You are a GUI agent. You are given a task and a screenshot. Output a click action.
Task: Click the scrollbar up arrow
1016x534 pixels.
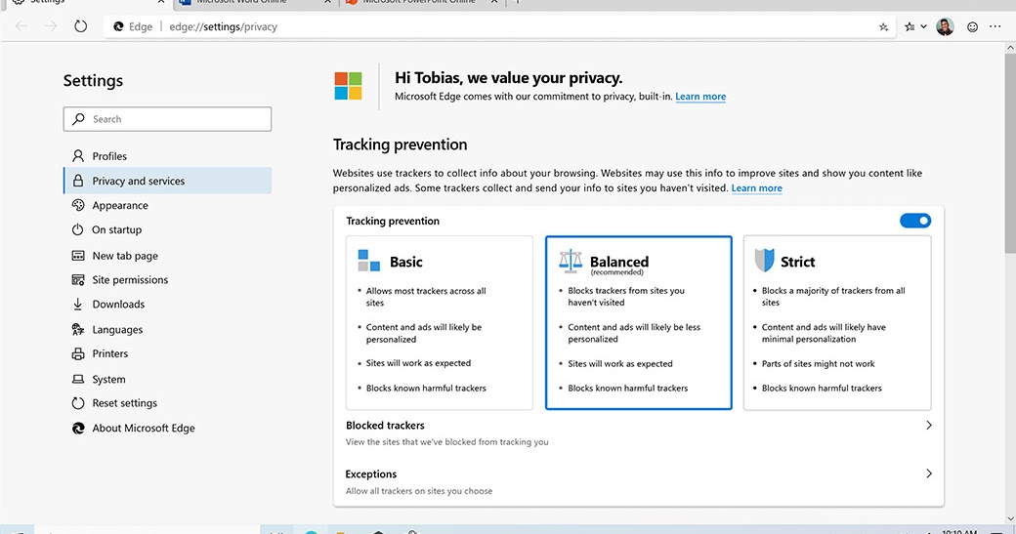point(1010,48)
